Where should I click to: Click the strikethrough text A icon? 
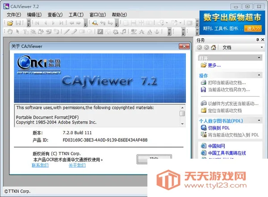(142, 32)
